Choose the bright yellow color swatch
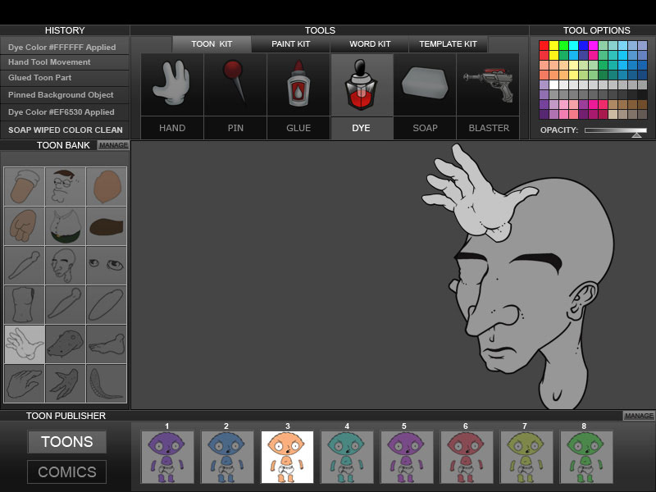This screenshot has width=656, height=492. (x=554, y=46)
